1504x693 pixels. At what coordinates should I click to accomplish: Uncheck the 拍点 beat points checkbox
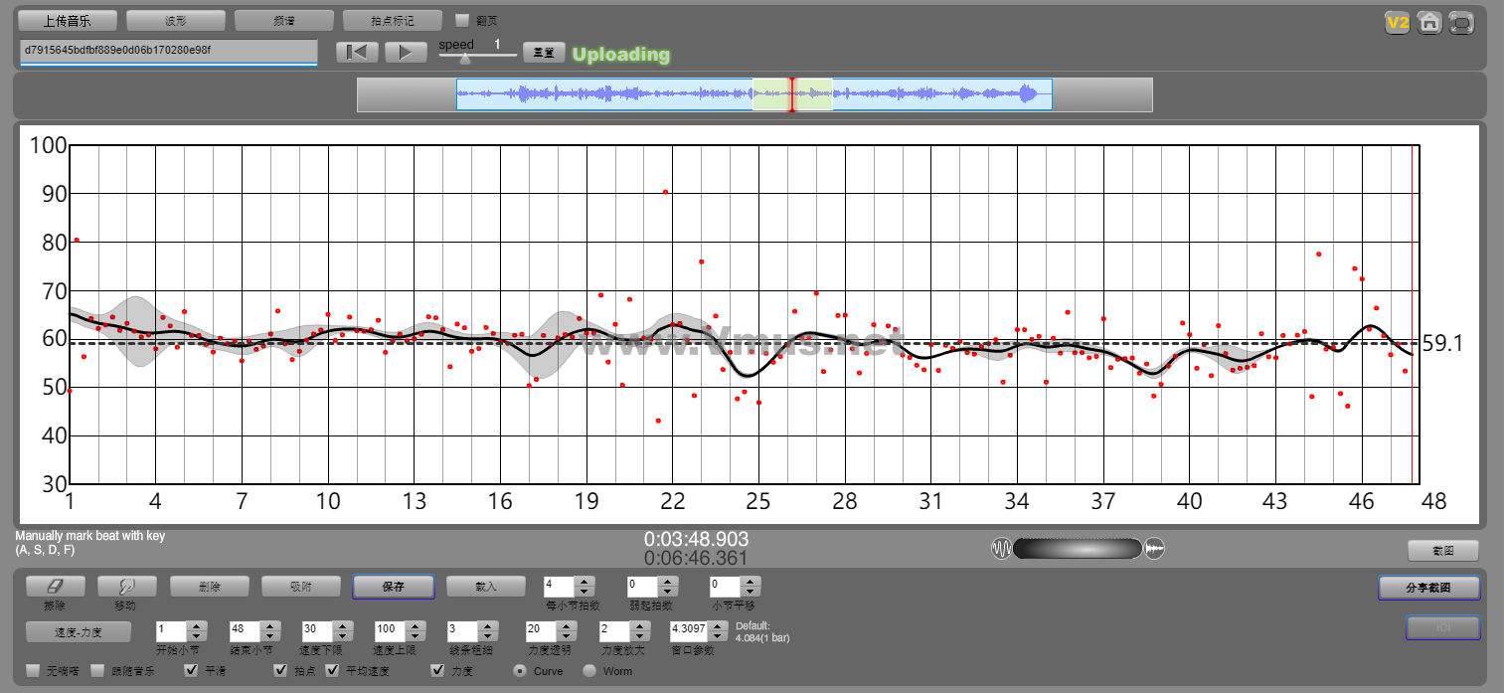coord(280,671)
